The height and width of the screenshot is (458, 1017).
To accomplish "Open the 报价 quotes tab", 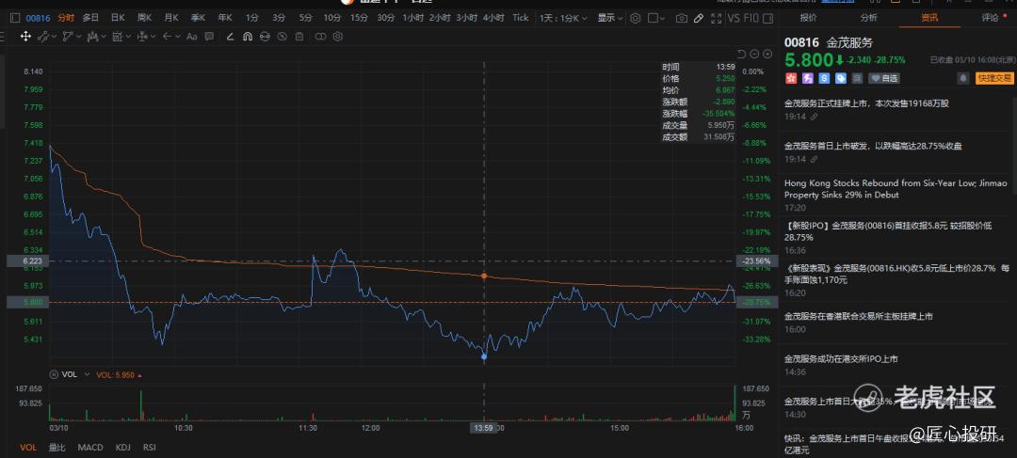I will click(x=809, y=18).
